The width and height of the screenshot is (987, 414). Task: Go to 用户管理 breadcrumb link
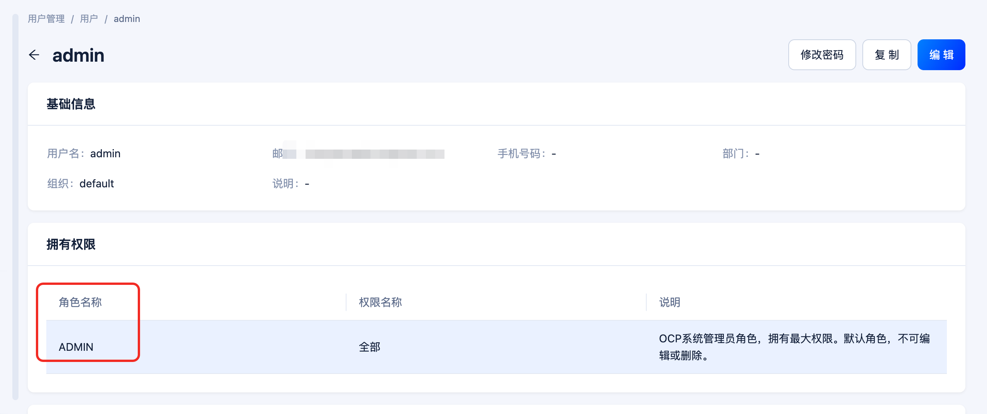point(46,19)
